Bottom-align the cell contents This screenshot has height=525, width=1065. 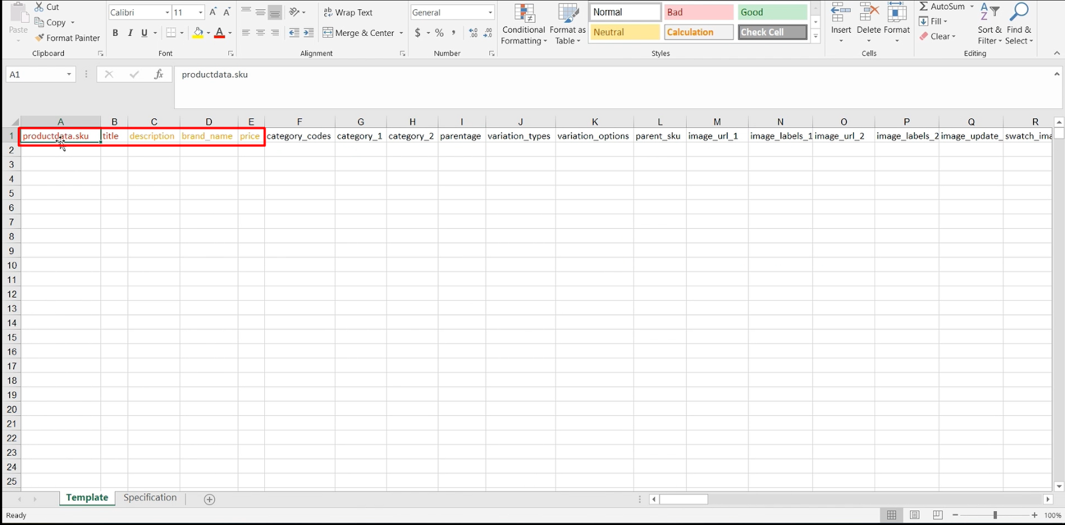[x=276, y=12]
